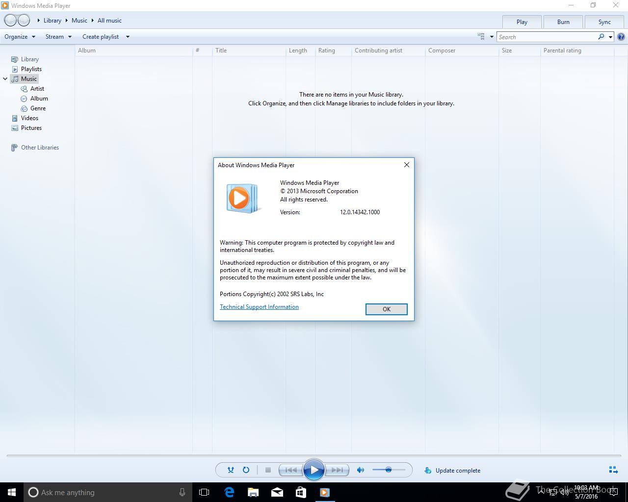Click the View options icon
Viewport: 628px width, 502px height.
coord(481,37)
